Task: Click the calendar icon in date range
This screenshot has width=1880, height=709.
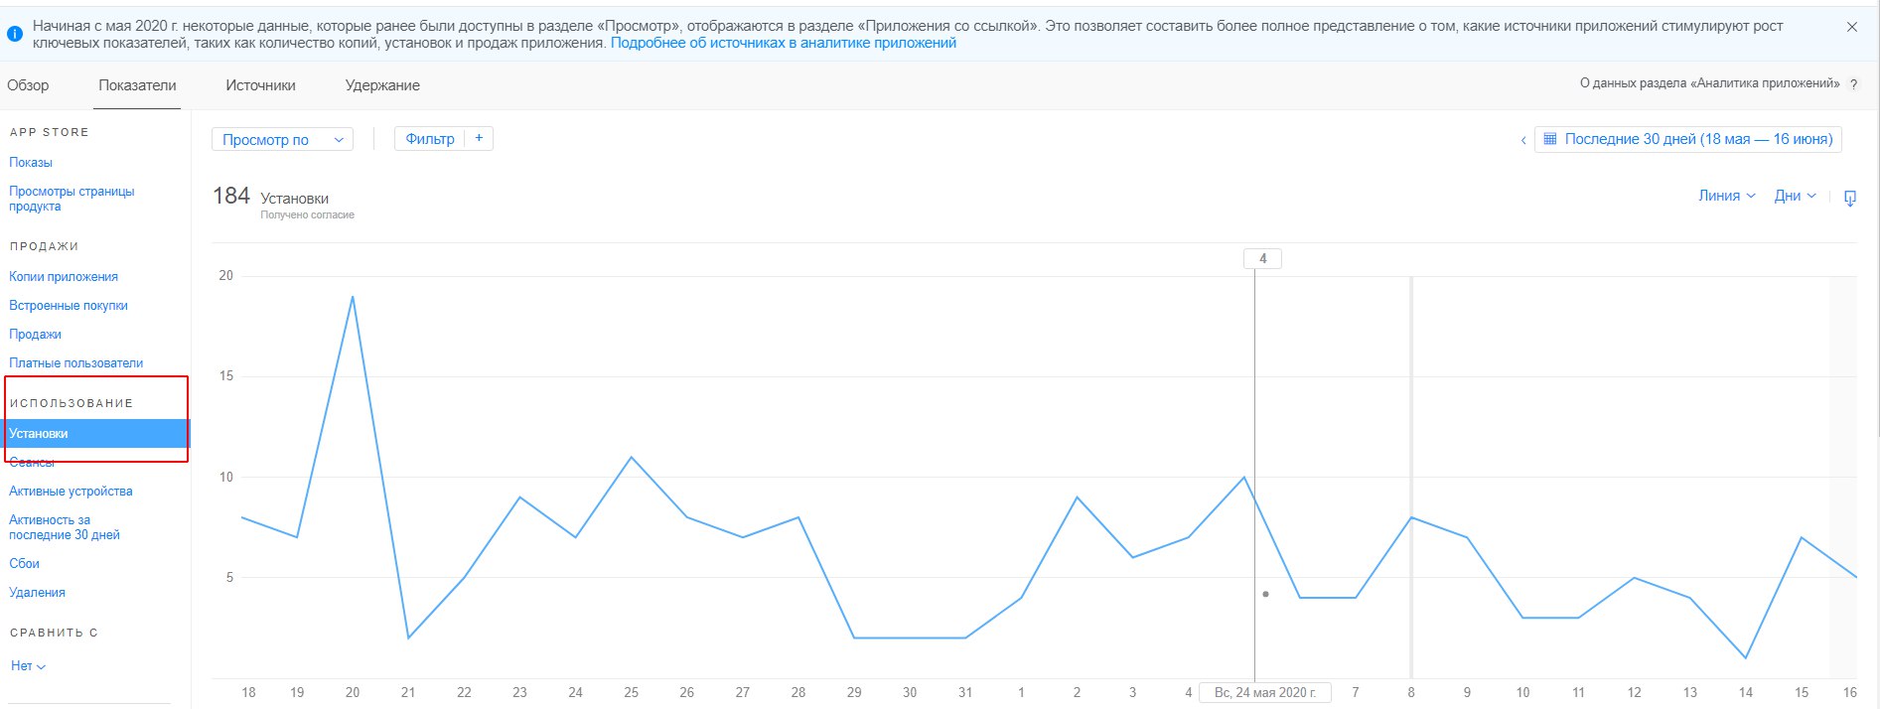Action: [x=1550, y=139]
